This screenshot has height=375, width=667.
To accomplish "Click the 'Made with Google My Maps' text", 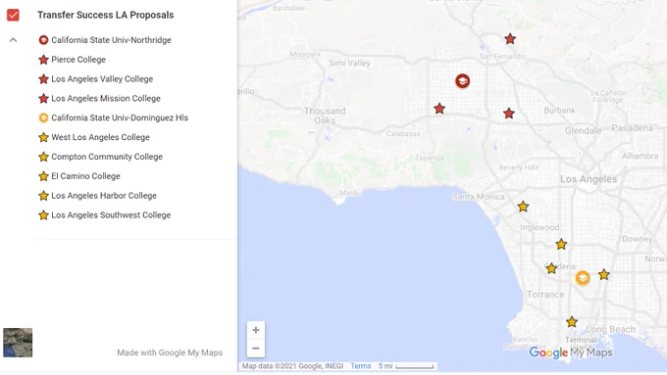I will [170, 352].
